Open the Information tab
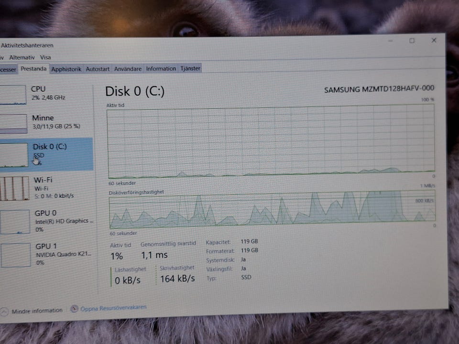The image size is (459, 344). (x=161, y=69)
